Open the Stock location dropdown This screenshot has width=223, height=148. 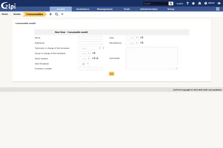84,58
